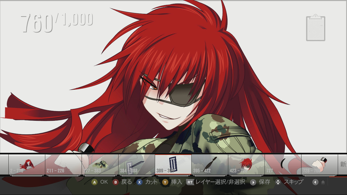Click the home icon with left arrow
This screenshot has width=347, height=195.
[x=319, y=182]
